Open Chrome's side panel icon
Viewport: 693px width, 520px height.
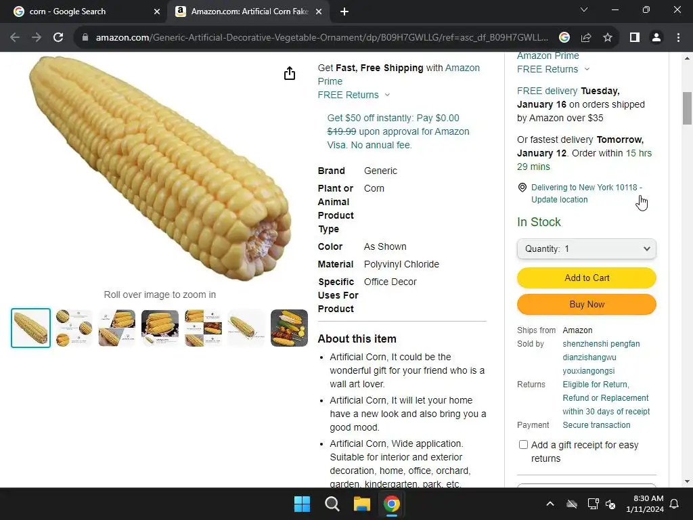[x=635, y=38]
